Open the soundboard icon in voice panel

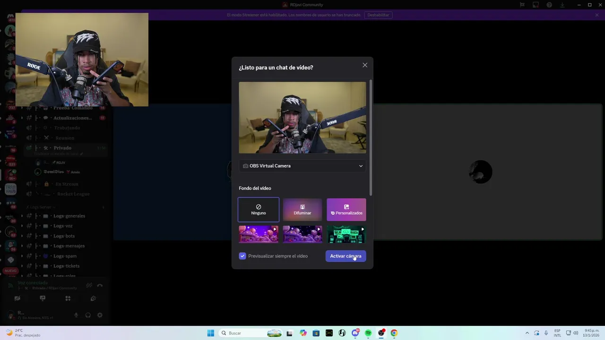[x=93, y=298]
